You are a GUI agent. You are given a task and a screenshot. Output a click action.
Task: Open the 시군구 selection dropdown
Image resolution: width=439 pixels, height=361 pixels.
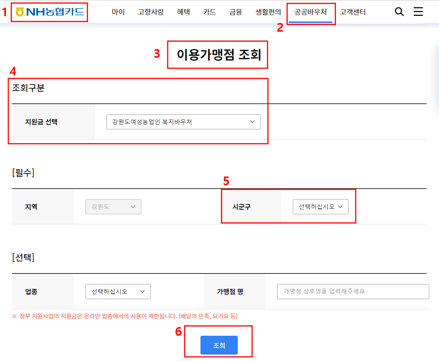pyautogui.click(x=321, y=206)
